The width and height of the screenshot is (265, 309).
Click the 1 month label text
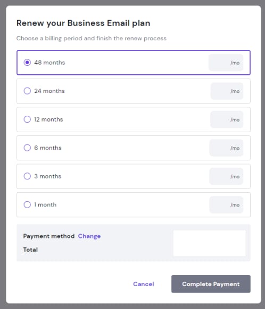45,204
